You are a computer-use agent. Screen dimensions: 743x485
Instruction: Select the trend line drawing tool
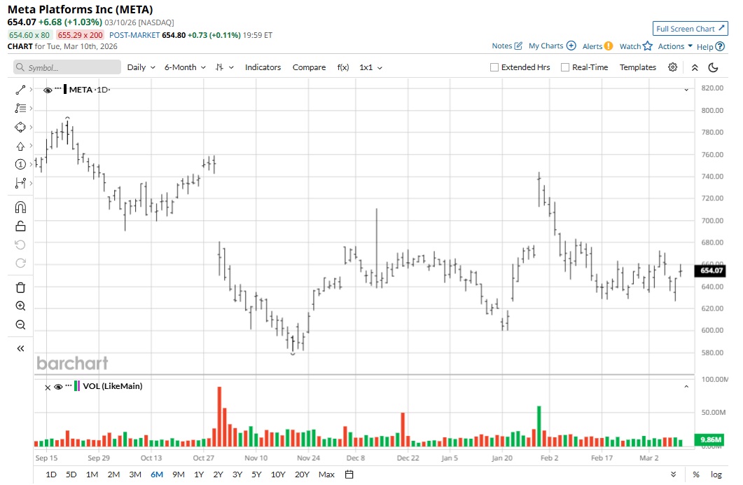pyautogui.click(x=20, y=90)
